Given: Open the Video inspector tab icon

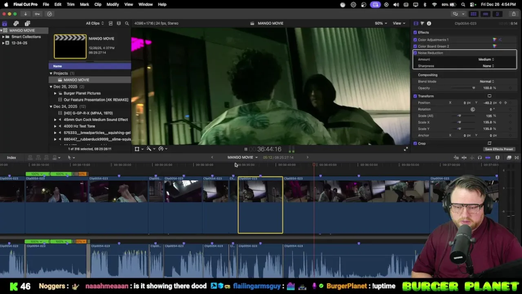Looking at the screenshot, I should point(416,23).
